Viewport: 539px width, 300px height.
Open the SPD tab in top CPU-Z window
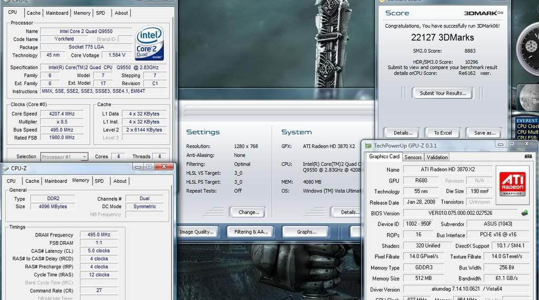point(101,13)
